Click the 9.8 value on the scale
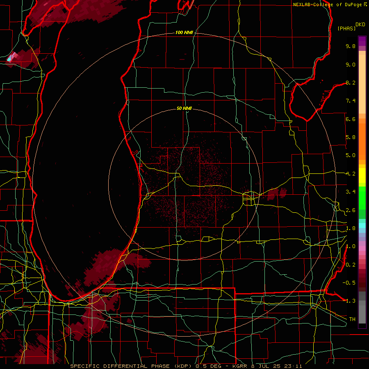Viewport: 369px width, 369px height. click(351, 46)
